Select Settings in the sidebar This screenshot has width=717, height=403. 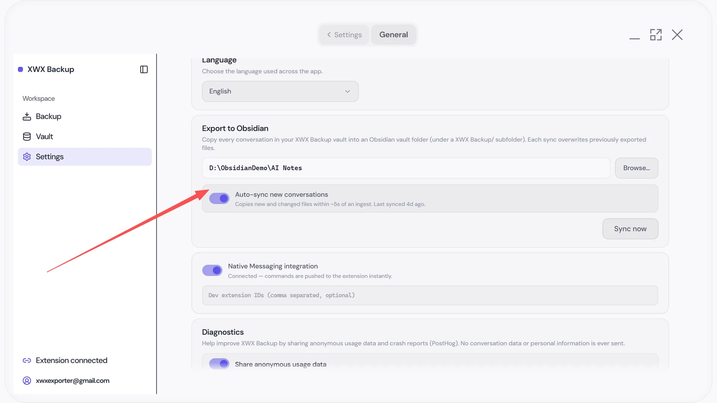pos(85,157)
